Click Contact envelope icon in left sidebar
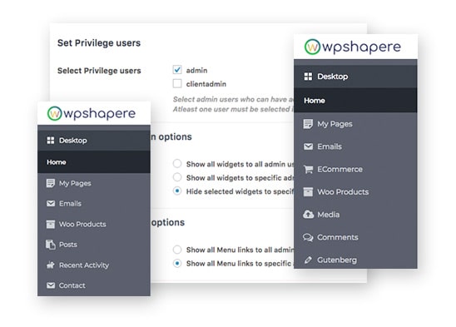This screenshot has height=327, width=456. pyautogui.click(x=51, y=285)
